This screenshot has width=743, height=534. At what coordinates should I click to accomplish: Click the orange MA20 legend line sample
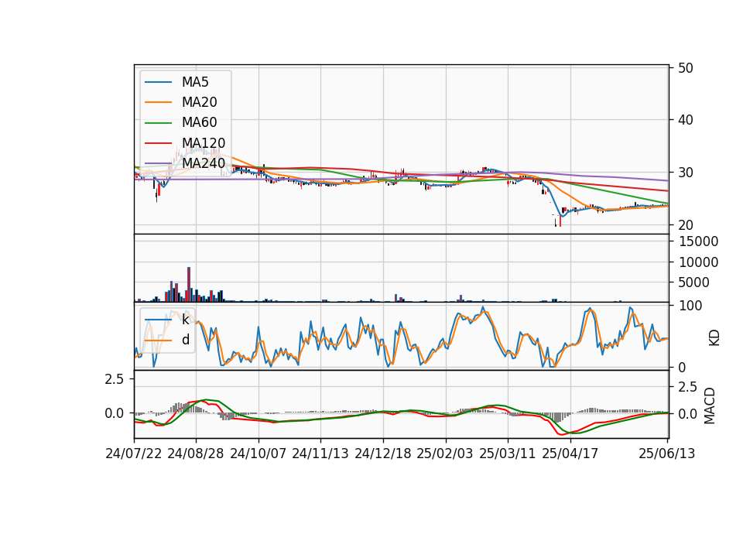[x=158, y=102]
